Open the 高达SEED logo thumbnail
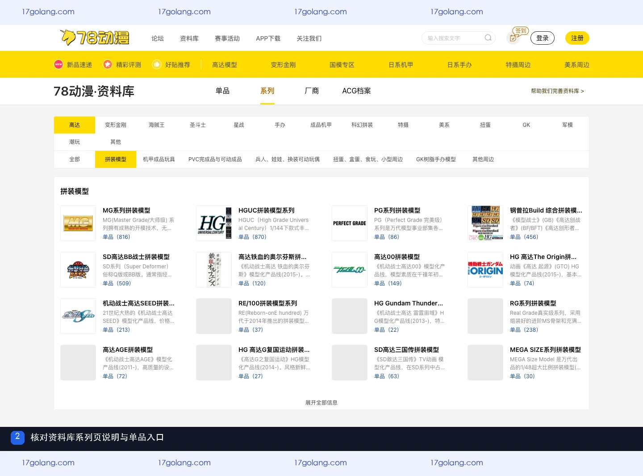 pos(78,316)
